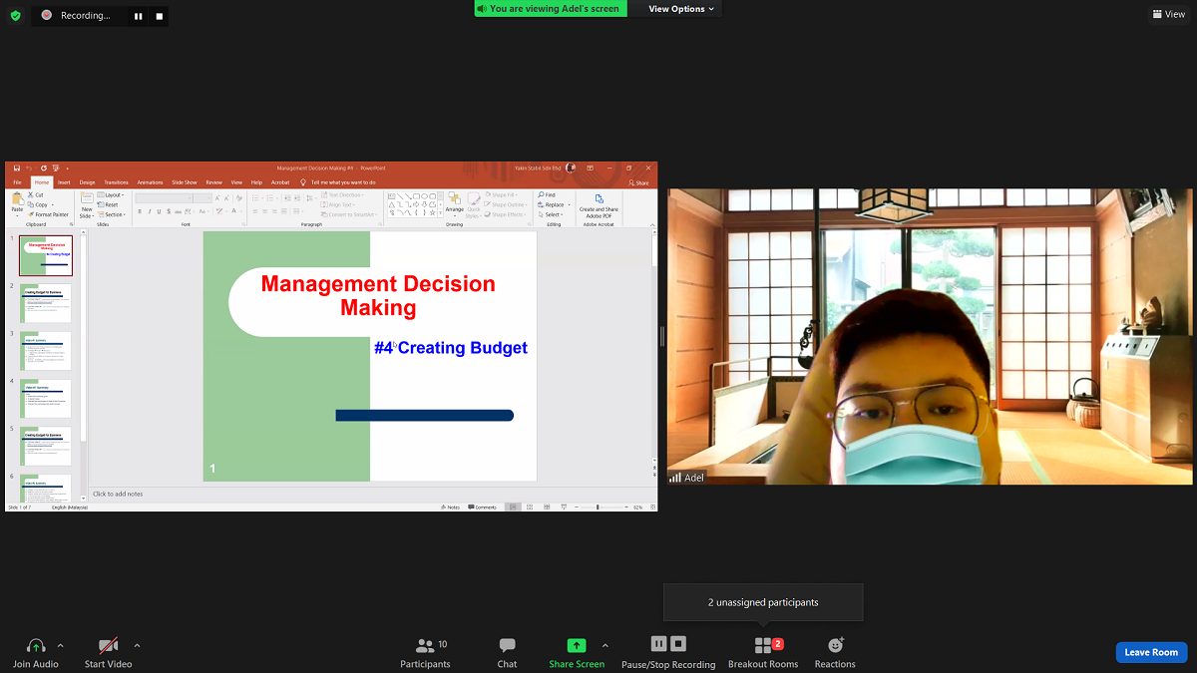Click the New Slide button

pyautogui.click(x=87, y=204)
